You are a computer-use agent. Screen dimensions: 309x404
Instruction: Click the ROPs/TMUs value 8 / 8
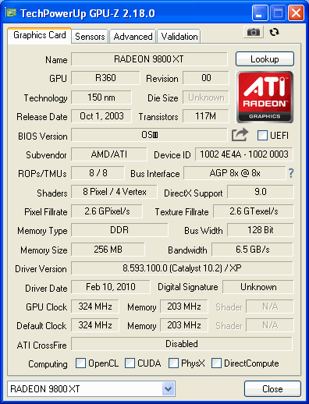pos(98,173)
